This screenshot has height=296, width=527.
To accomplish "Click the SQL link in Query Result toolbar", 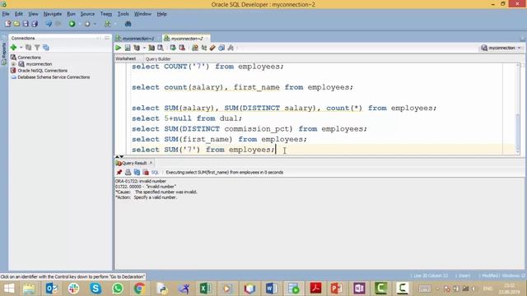I will [155, 173].
